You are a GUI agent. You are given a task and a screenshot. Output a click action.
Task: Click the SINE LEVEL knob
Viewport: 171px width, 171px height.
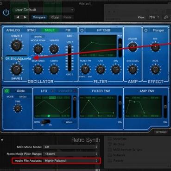click(x=133, y=70)
